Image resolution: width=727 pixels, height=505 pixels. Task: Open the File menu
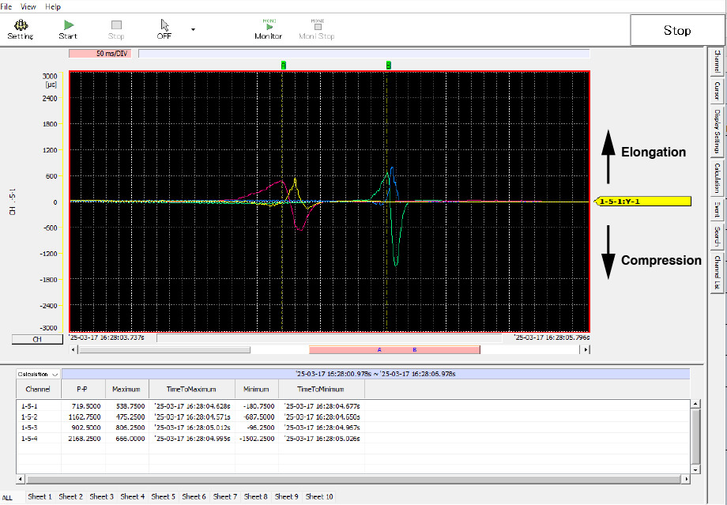click(x=6, y=6)
